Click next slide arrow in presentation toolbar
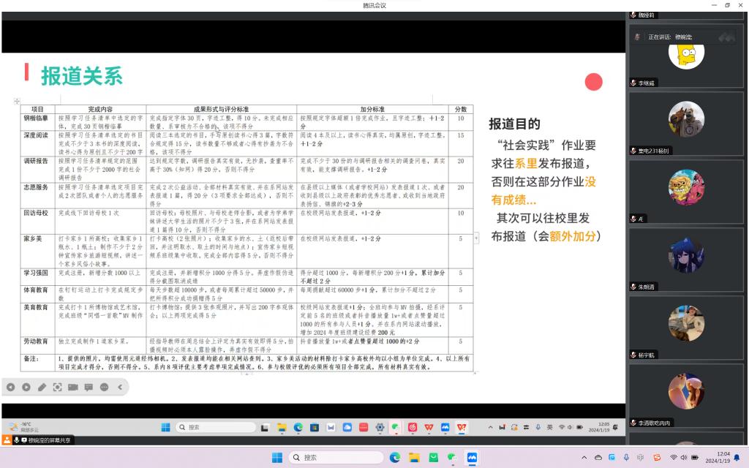749x468 pixels. (x=26, y=387)
